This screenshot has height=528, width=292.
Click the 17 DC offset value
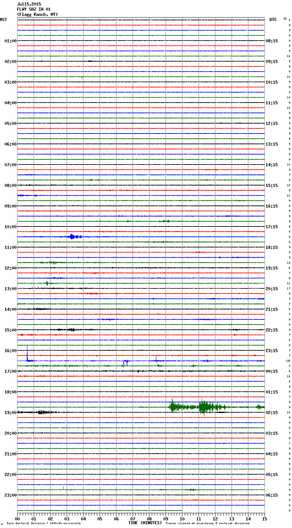coord(289,288)
